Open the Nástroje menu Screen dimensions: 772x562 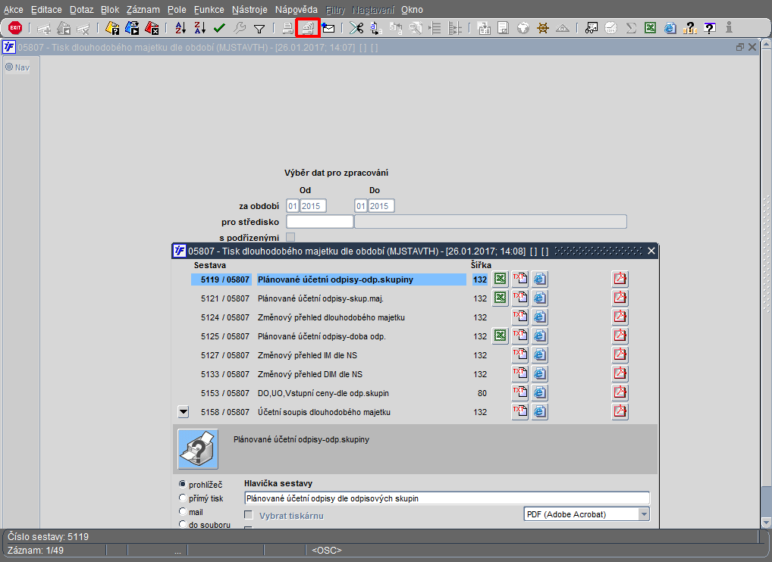pyautogui.click(x=249, y=10)
